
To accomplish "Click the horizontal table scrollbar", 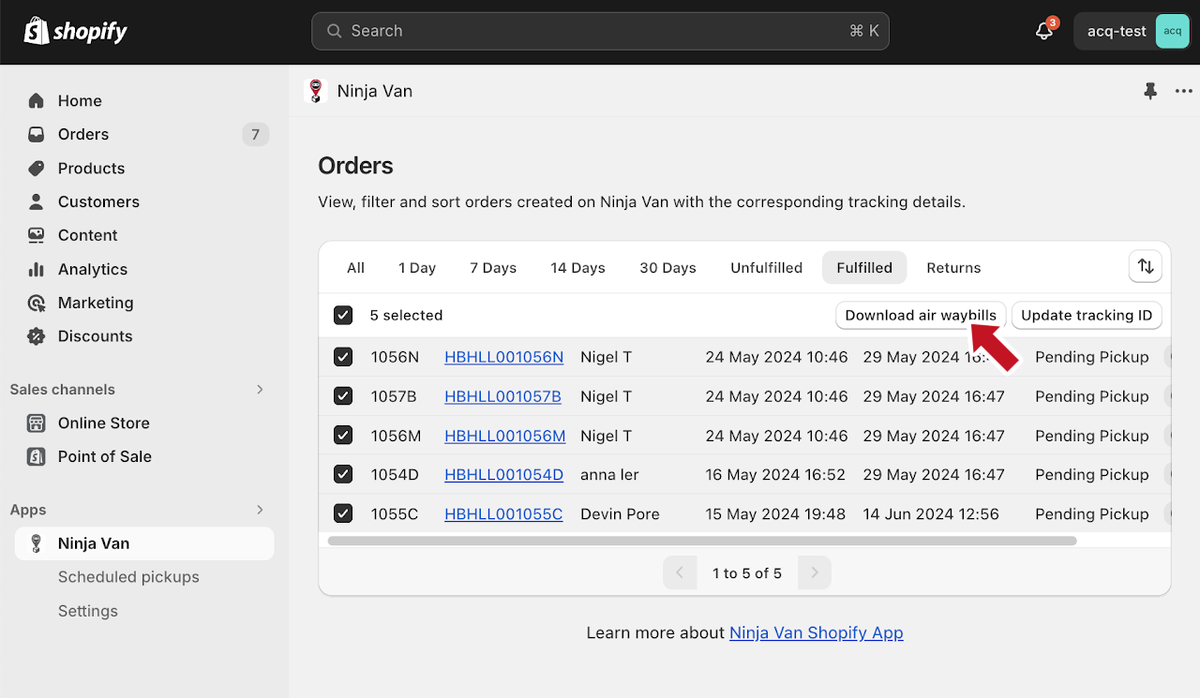I will point(701,541).
